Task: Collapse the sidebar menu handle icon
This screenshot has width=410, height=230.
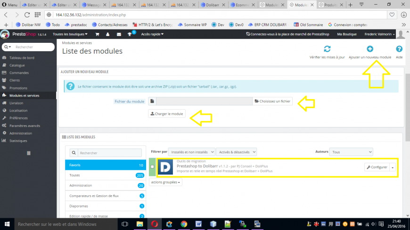Action: tap(28, 153)
